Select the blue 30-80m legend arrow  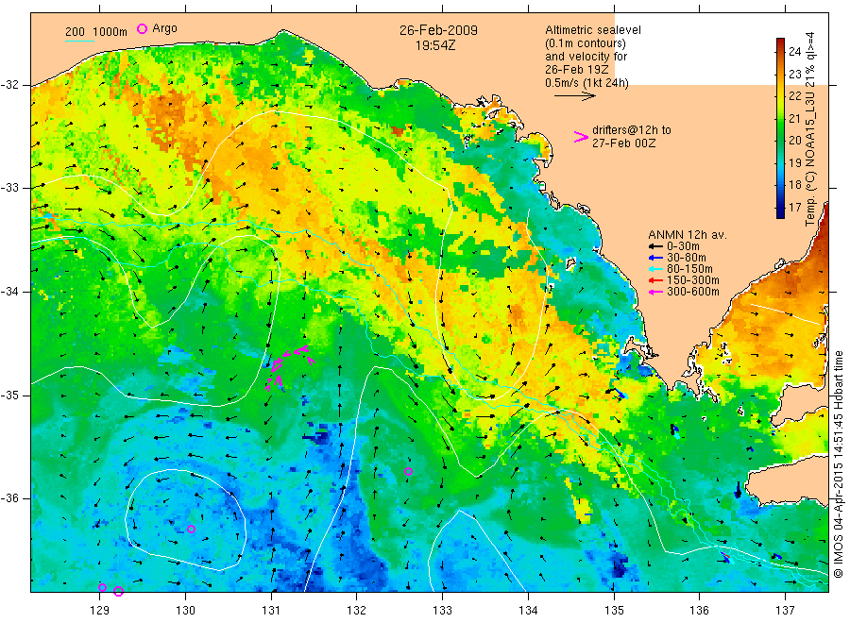pyautogui.click(x=656, y=258)
